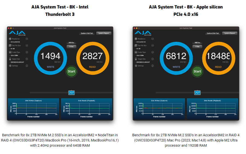Select MB/Sec units in the Apple silicon window
Viewport: 246px width, 154px height.
point(197,43)
